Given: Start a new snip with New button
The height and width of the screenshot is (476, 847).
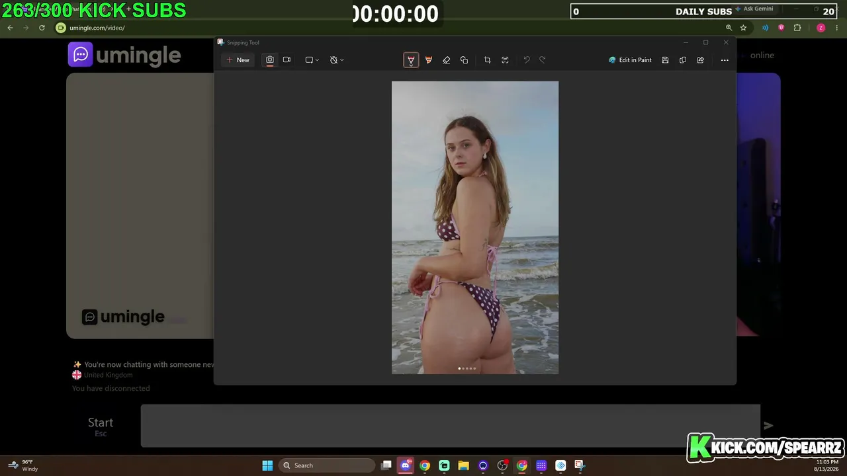Looking at the screenshot, I should click(238, 60).
